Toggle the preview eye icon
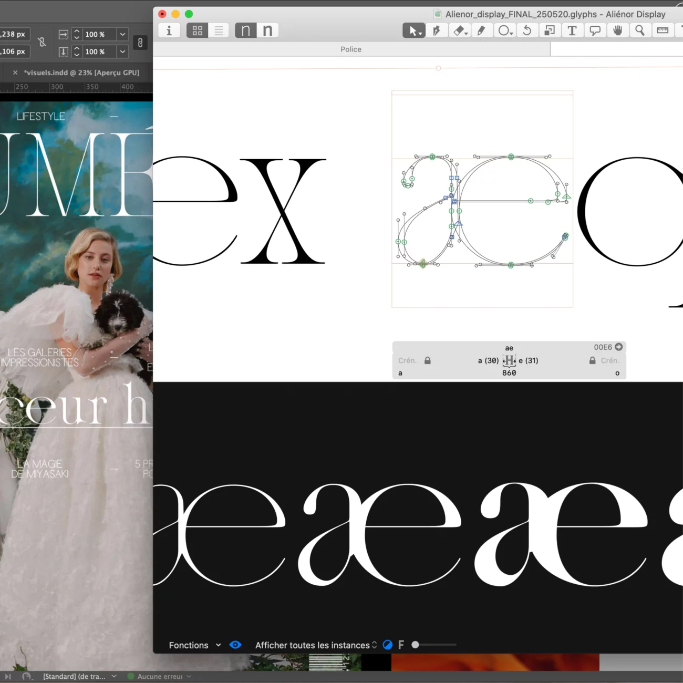The width and height of the screenshot is (683, 683). pos(235,645)
